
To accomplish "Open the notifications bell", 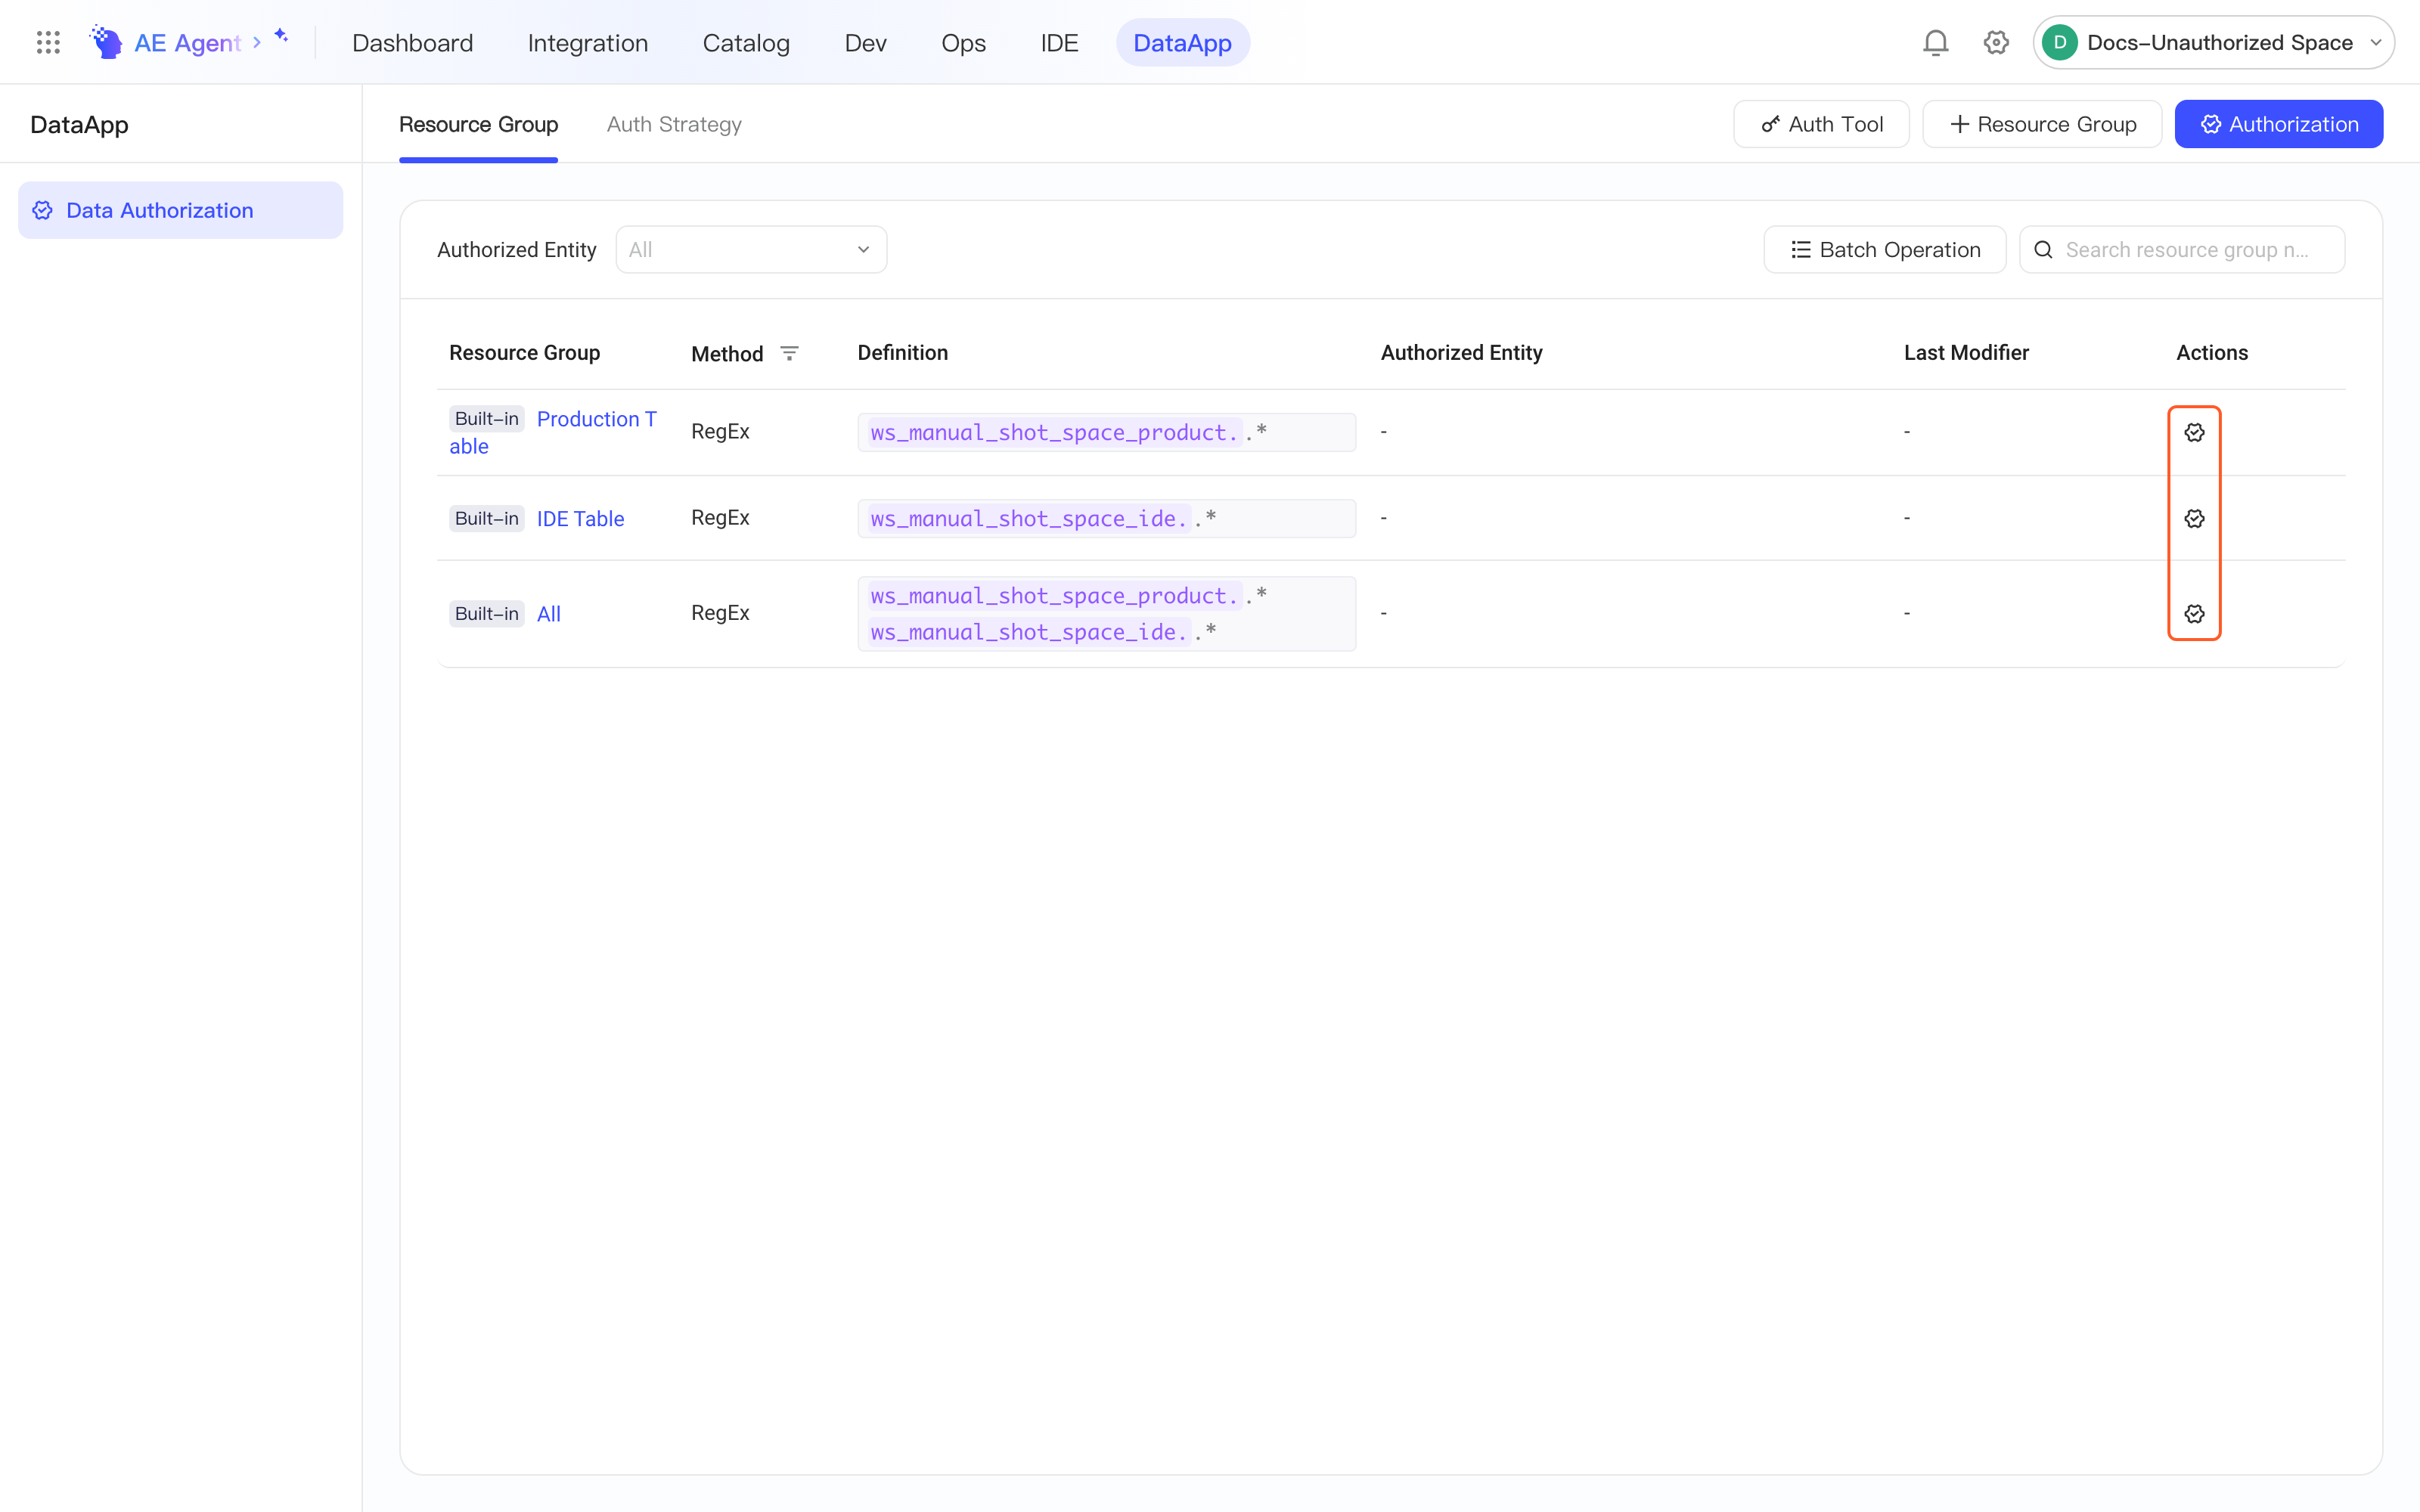I will tap(1935, 42).
